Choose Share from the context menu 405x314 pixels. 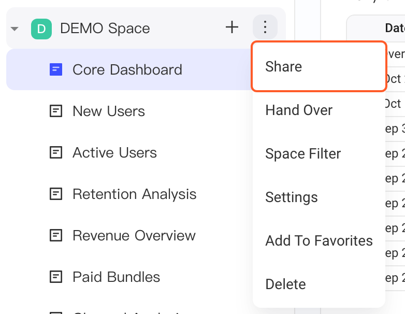[x=319, y=66]
